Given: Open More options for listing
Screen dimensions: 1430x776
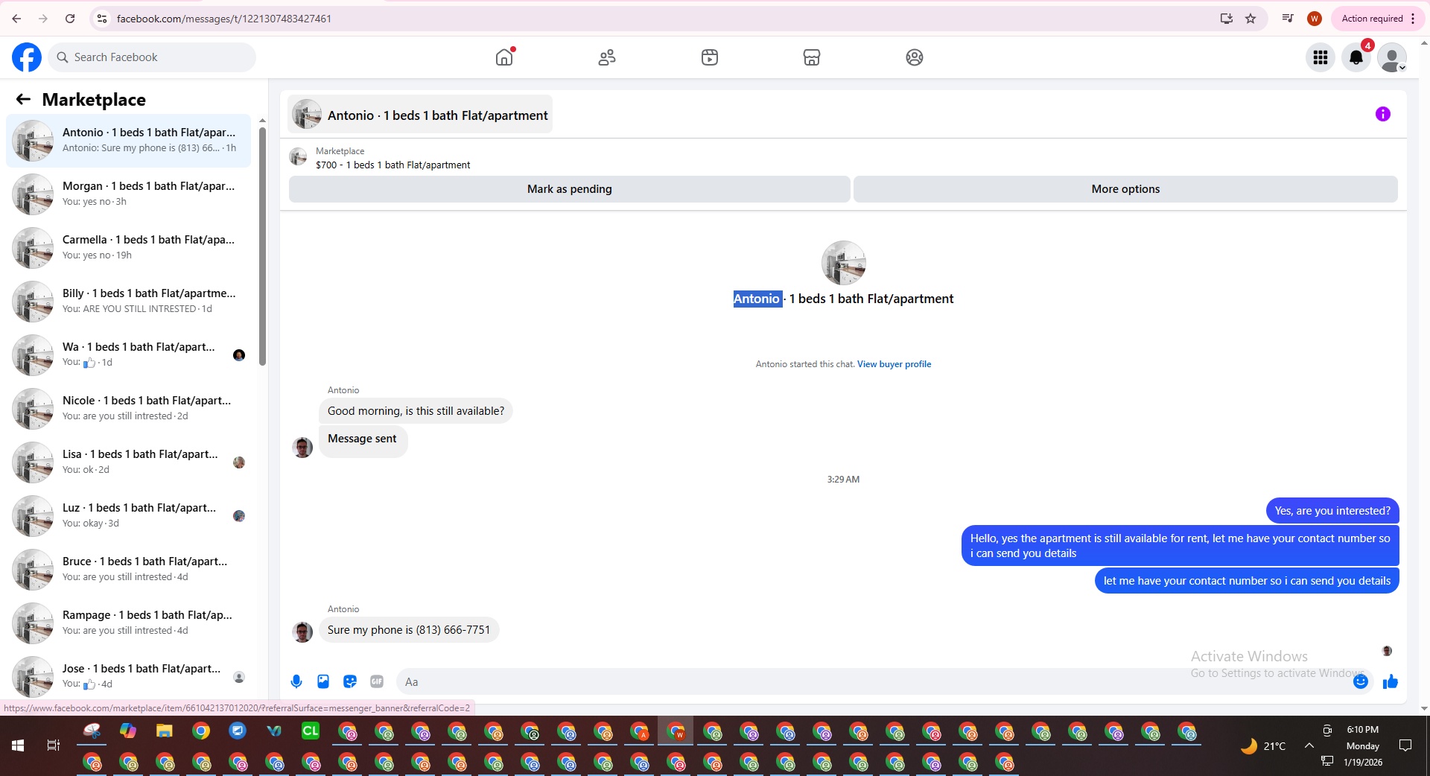Looking at the screenshot, I should pos(1125,189).
